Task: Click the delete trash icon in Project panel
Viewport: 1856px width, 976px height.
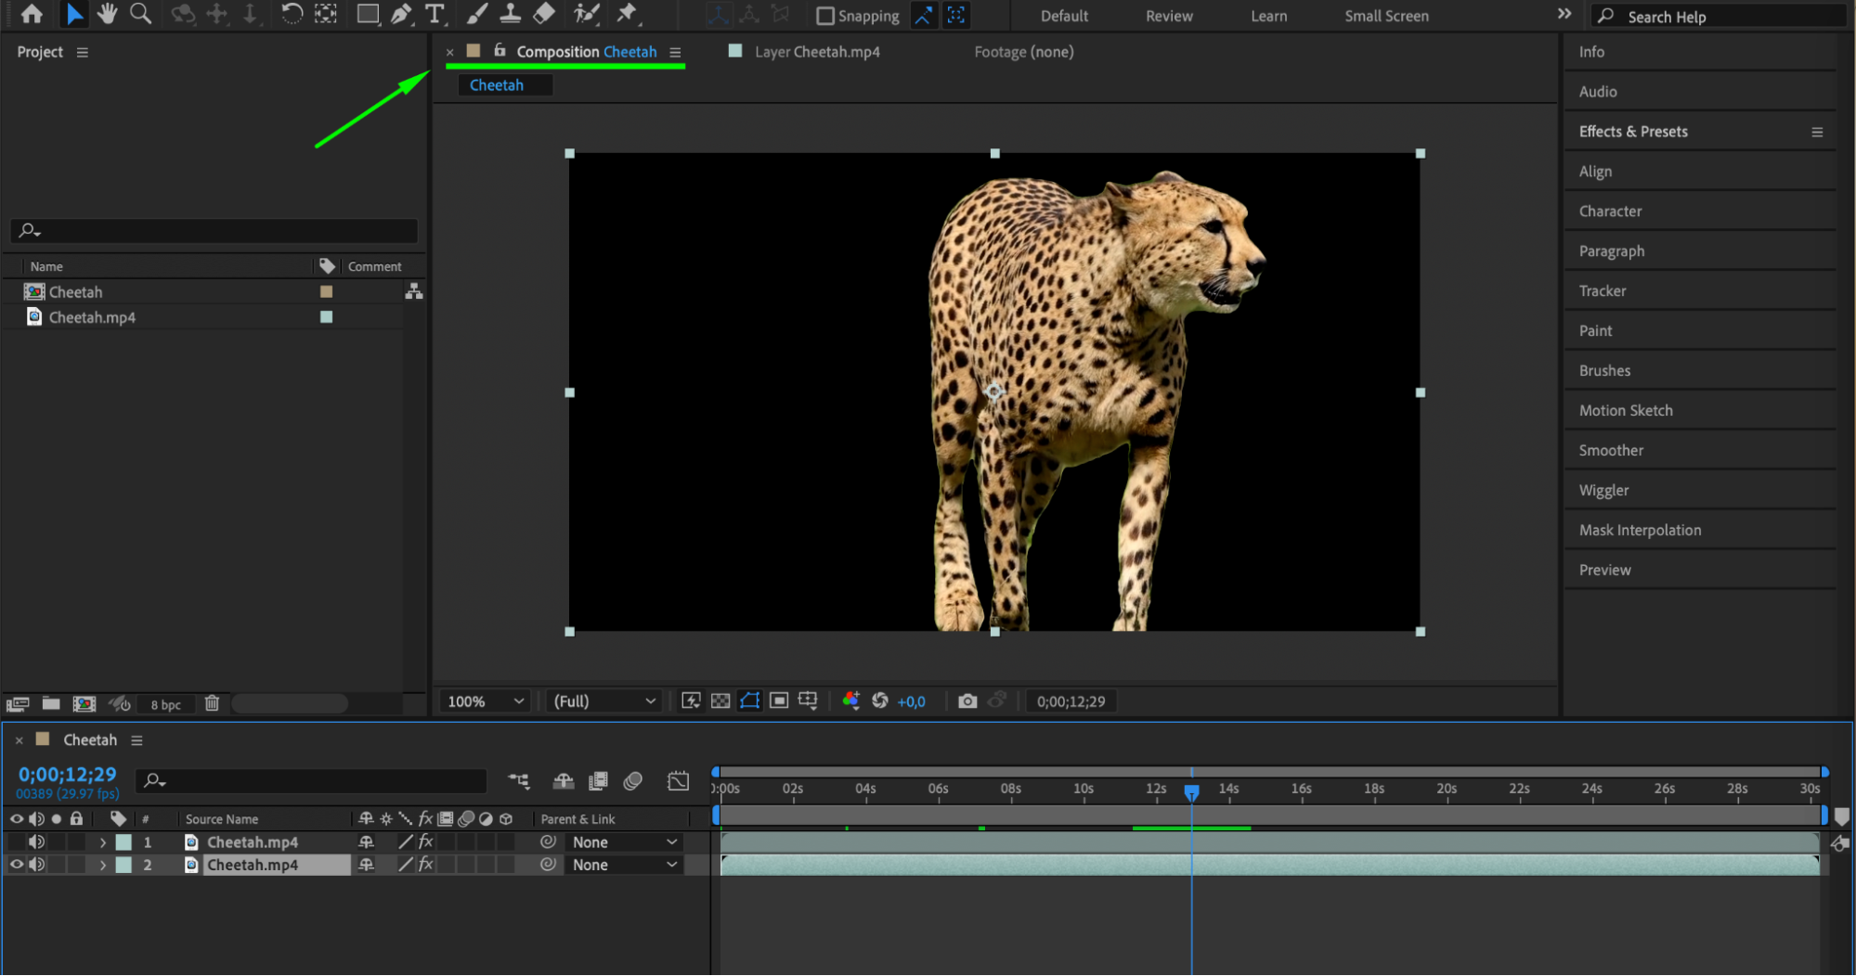Action: click(x=212, y=703)
